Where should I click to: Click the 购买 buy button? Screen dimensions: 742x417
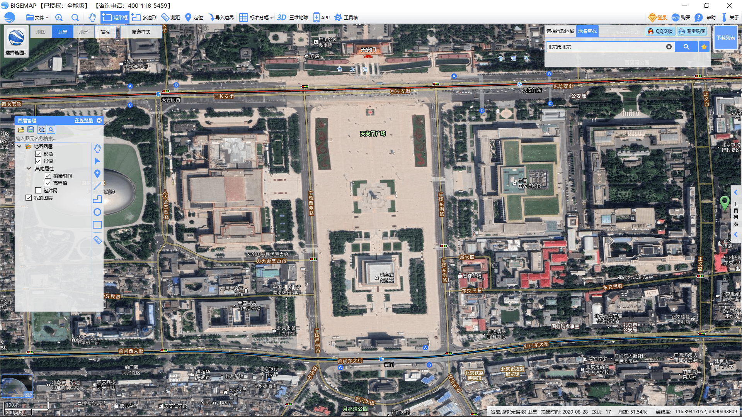pos(681,17)
